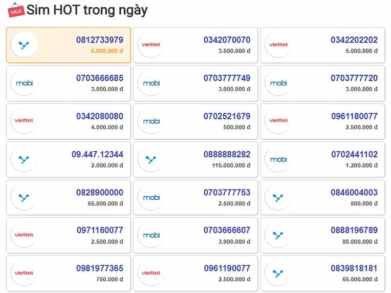Open sim number 0971160077
The height and width of the screenshot is (293, 391).
[x=100, y=230]
